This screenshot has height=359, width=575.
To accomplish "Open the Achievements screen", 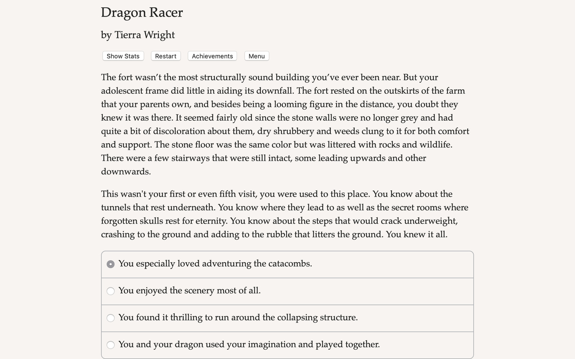I will point(212,56).
